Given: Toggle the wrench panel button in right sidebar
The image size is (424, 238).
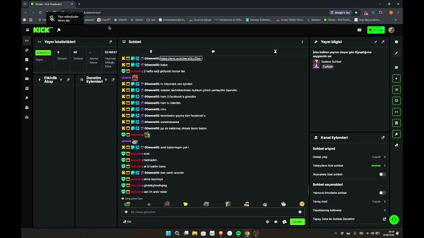Looking at the screenshot, I should 397,134.
